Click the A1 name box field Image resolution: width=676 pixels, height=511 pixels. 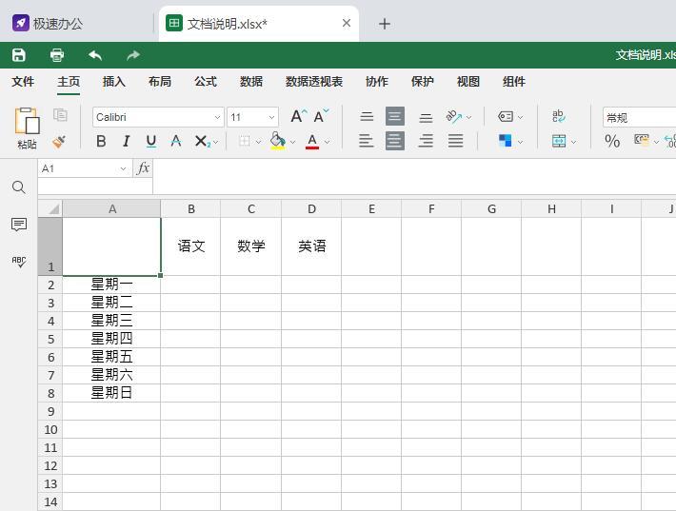tap(85, 168)
